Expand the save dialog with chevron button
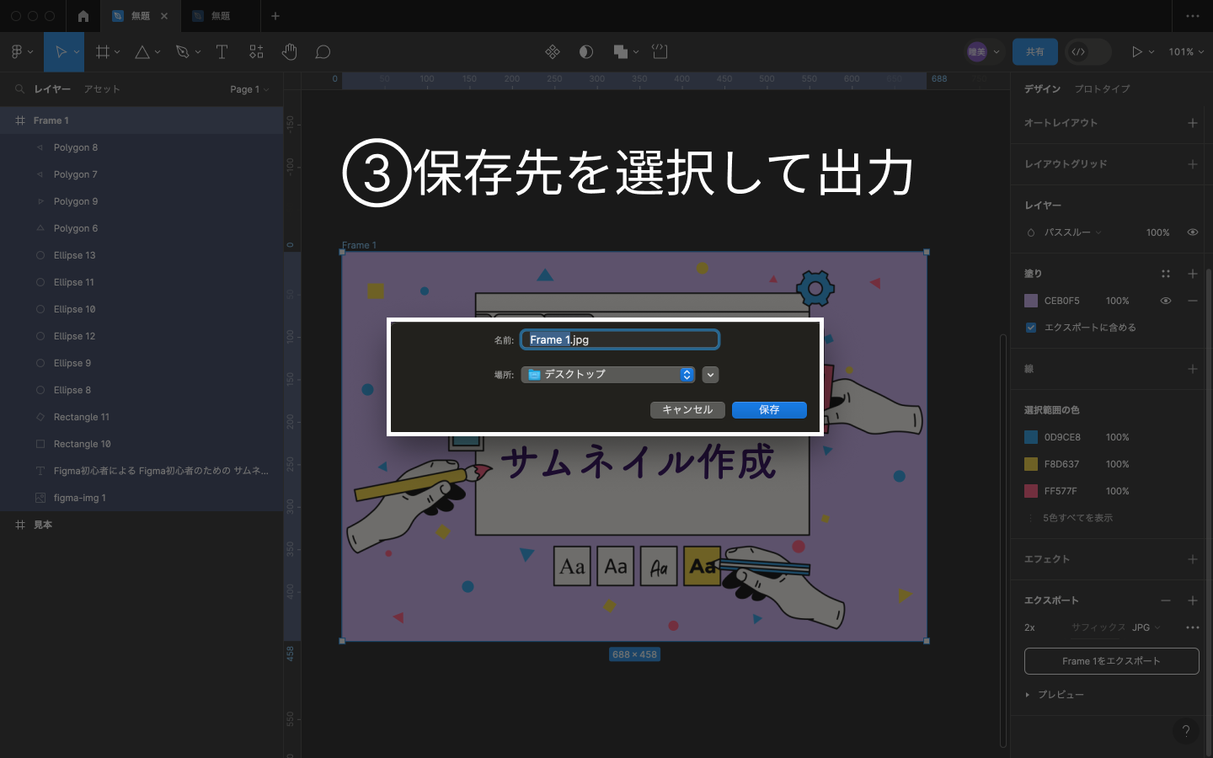Image resolution: width=1213 pixels, height=758 pixels. coord(710,375)
